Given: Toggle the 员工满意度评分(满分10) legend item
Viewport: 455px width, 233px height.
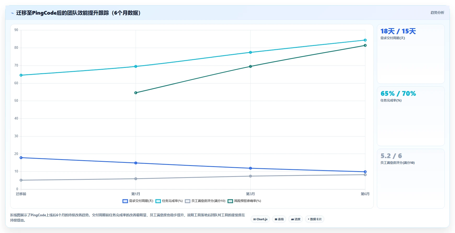Looking at the screenshot, I should [205, 201].
